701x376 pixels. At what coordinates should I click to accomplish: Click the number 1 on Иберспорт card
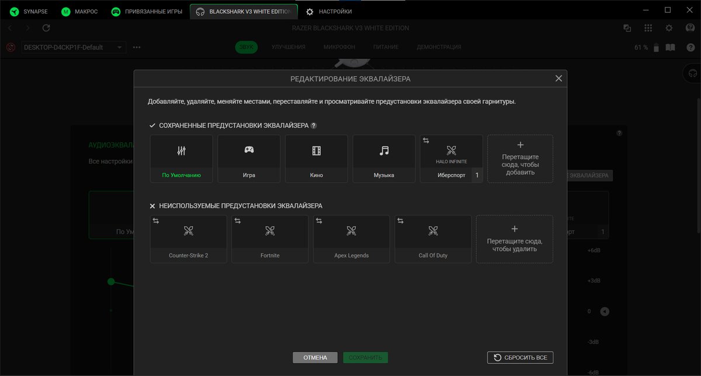pos(477,175)
